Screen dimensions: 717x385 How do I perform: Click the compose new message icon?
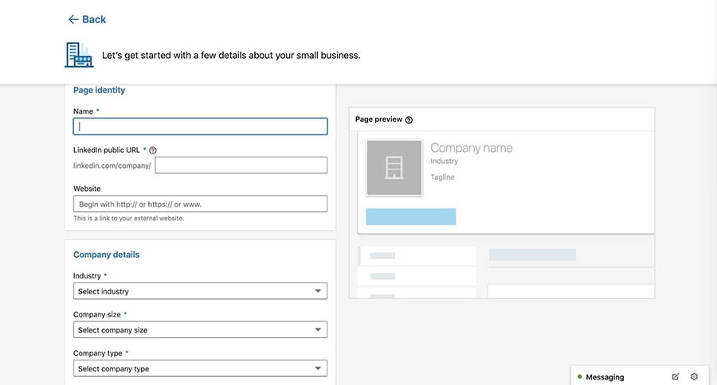point(676,376)
